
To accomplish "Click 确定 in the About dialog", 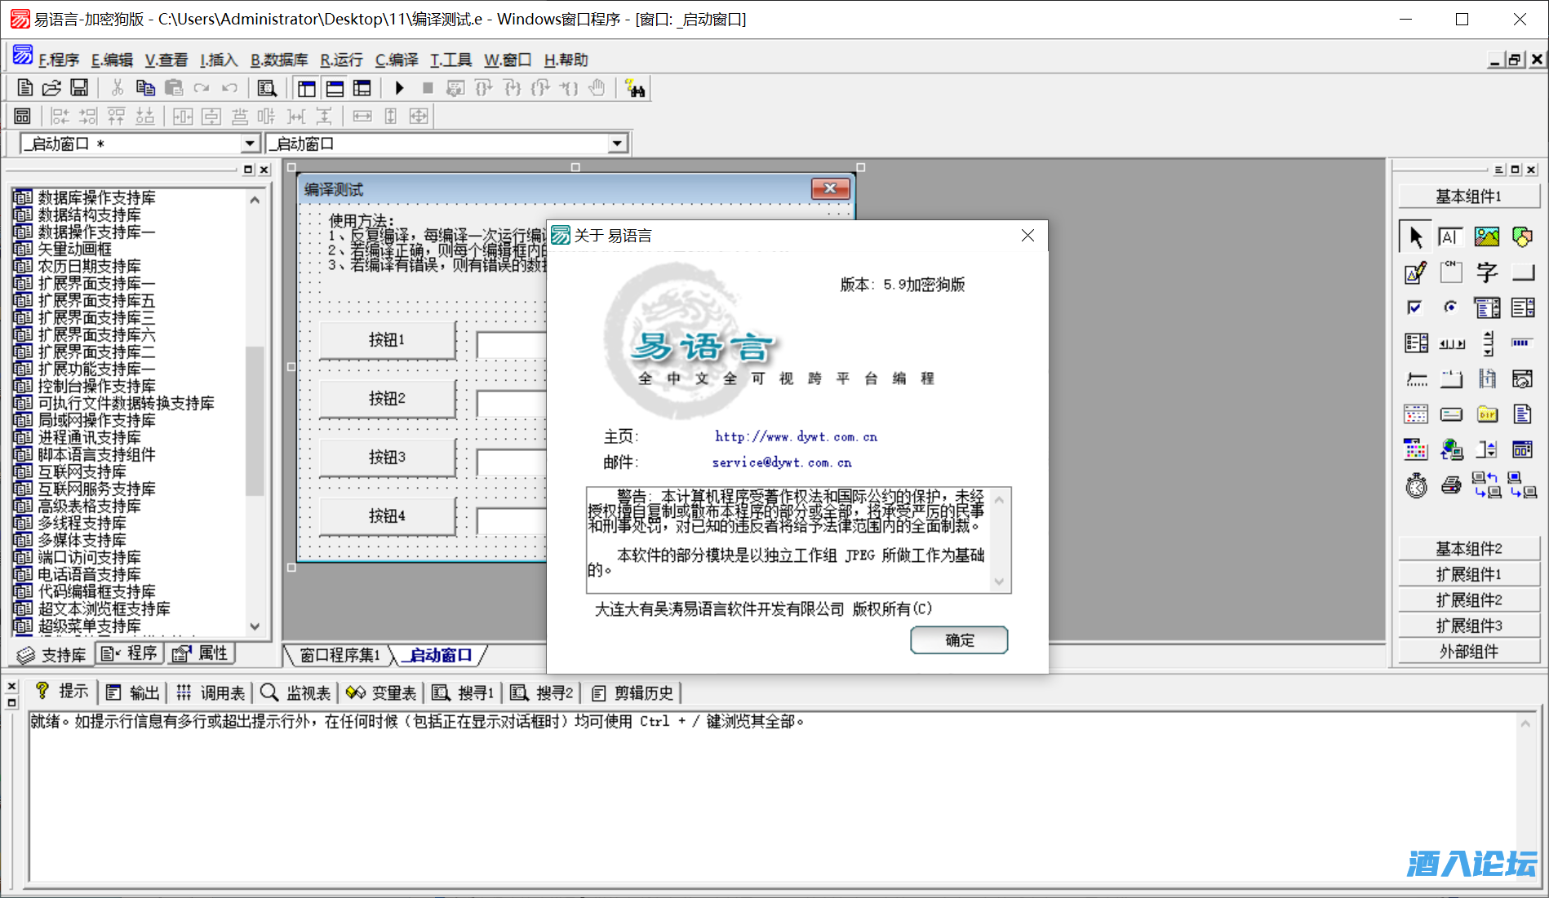I will click(x=959, y=640).
